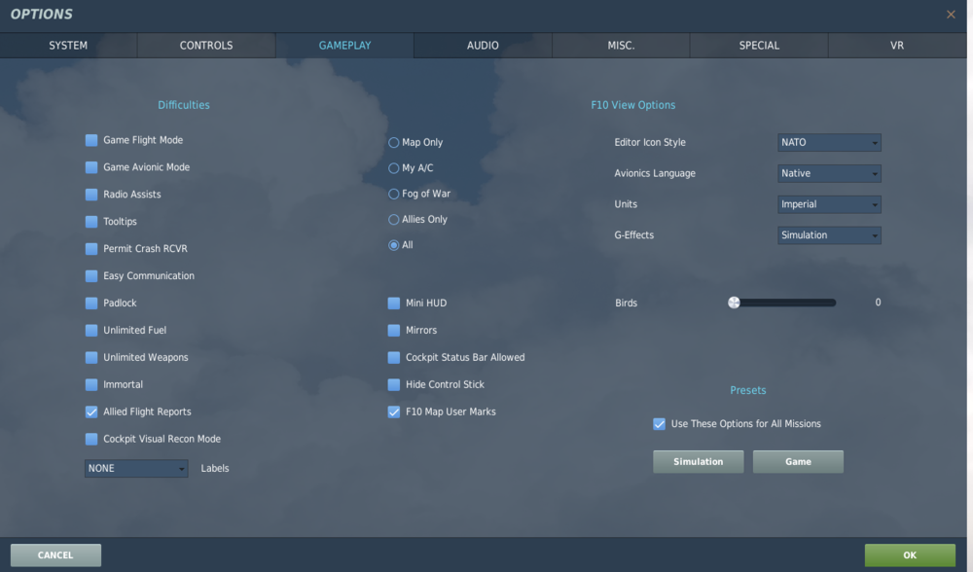Enable Cockpit Visual Recon Mode
This screenshot has width=973, height=572.
[x=91, y=440]
